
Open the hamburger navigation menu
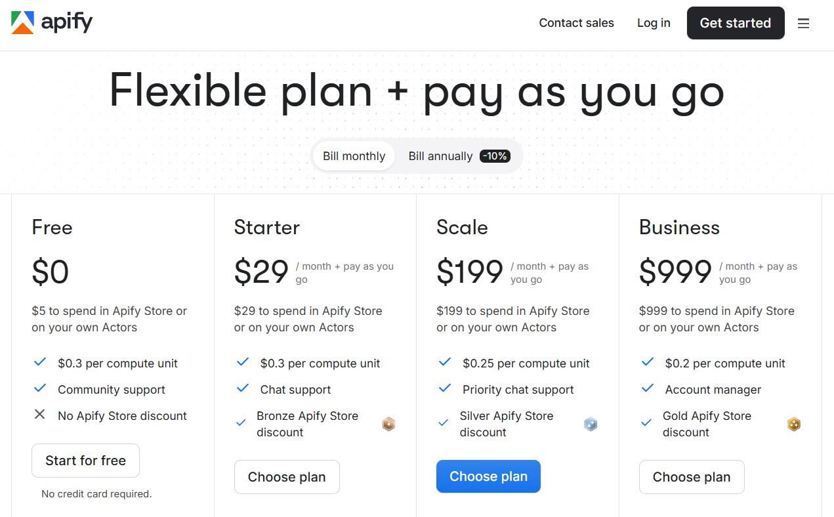803,23
